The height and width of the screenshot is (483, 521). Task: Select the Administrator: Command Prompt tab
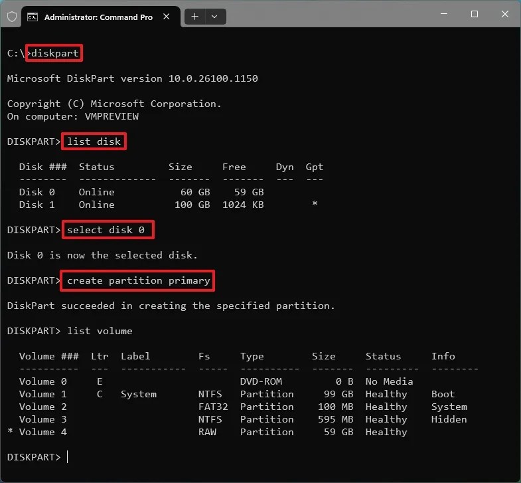click(x=101, y=17)
